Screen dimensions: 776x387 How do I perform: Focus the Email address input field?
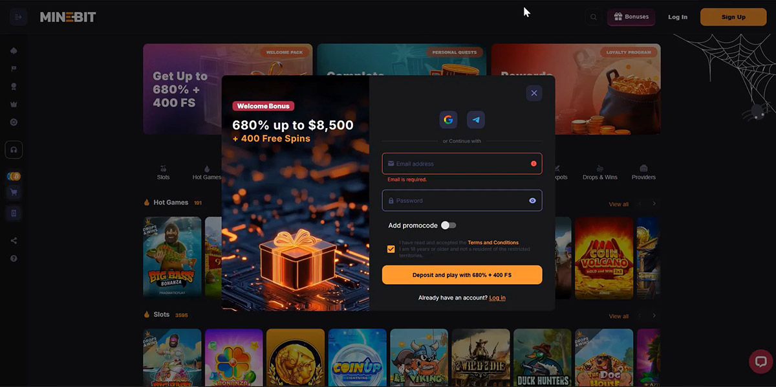[462, 164]
